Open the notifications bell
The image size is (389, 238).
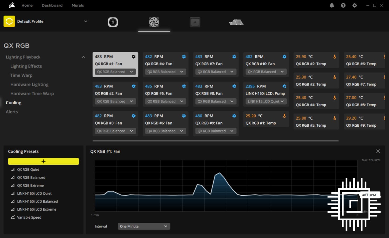point(331,5)
